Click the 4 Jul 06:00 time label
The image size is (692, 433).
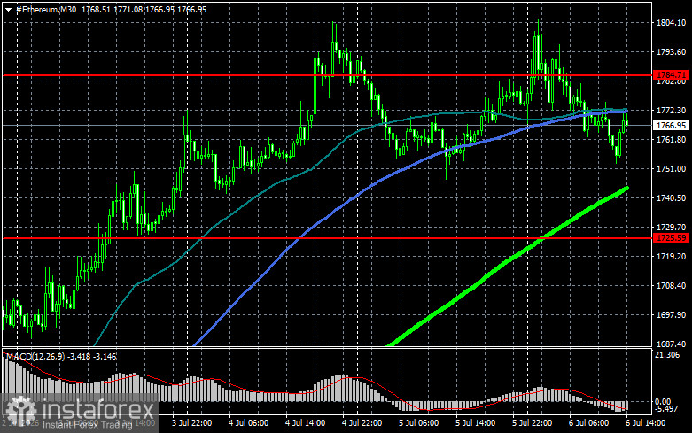point(248,423)
